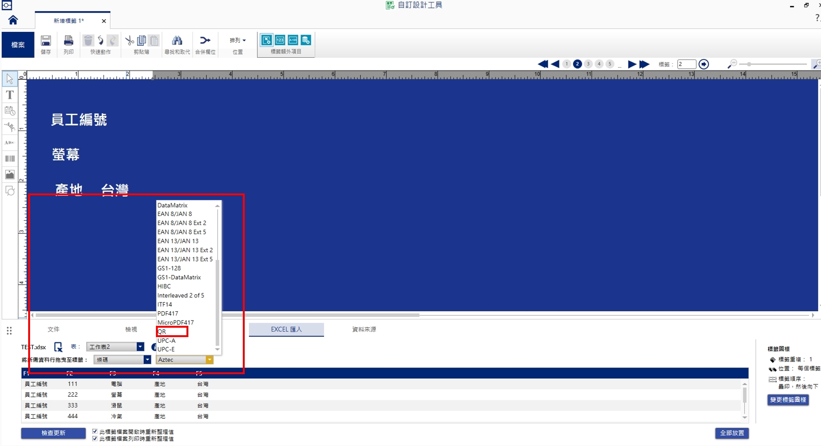
Task: Choose Interleaved 2 of 5 option
Action: click(181, 295)
